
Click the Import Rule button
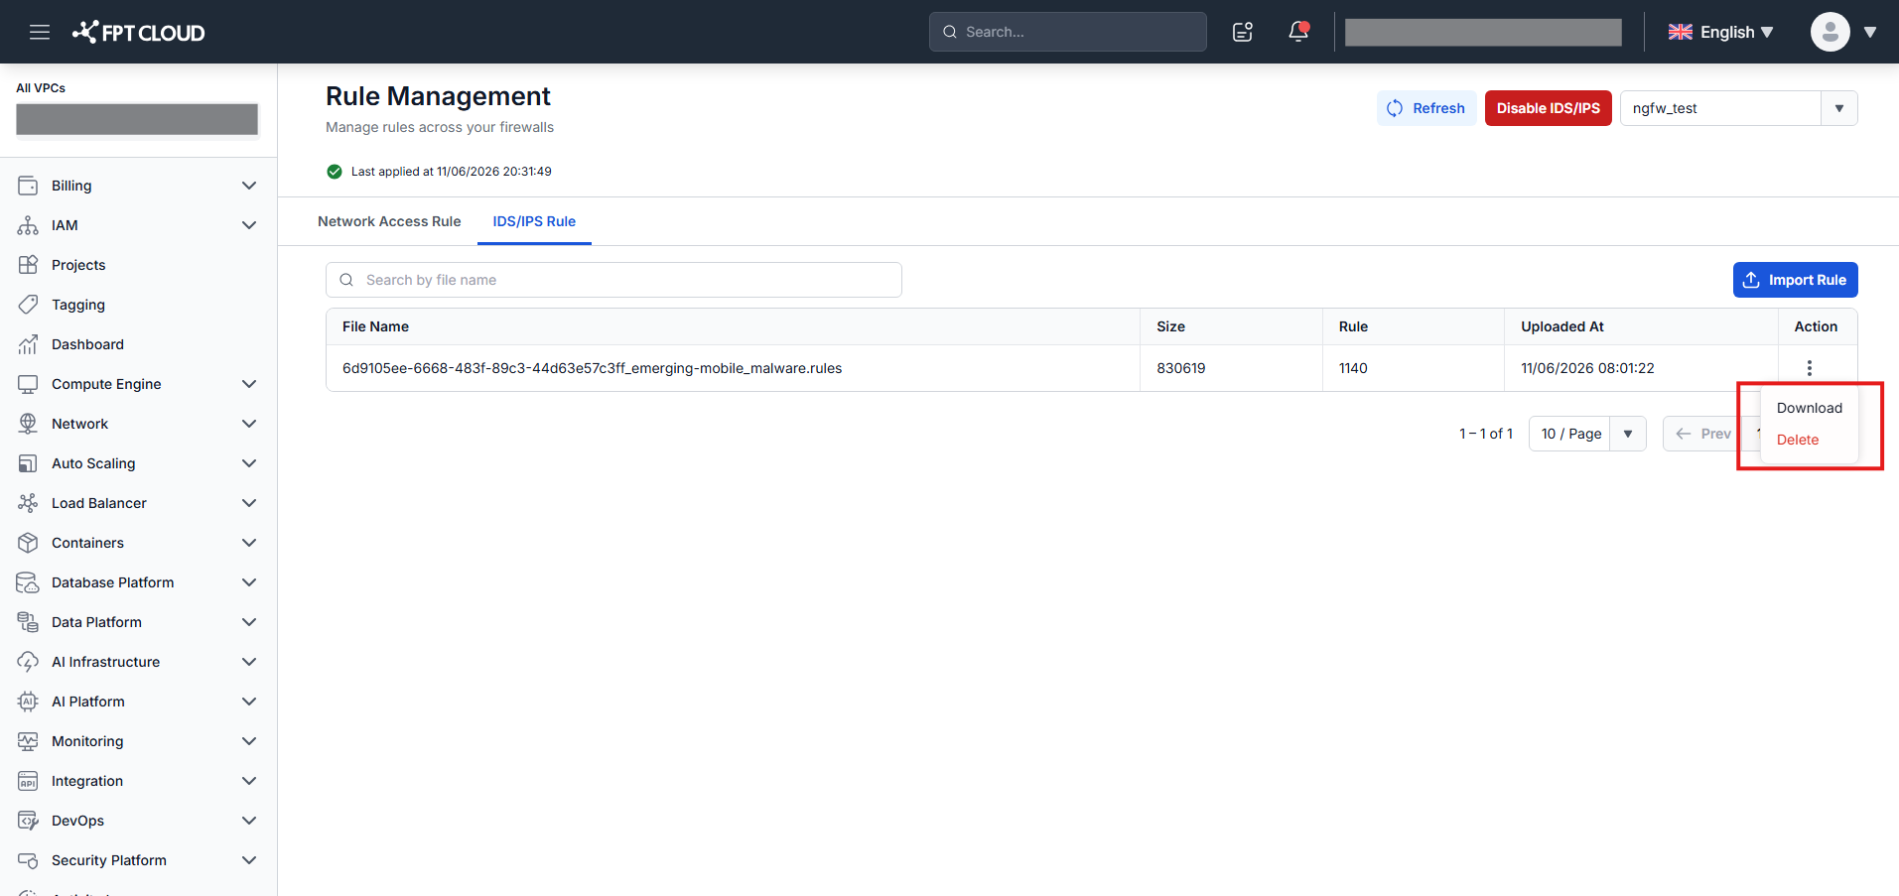pyautogui.click(x=1795, y=280)
